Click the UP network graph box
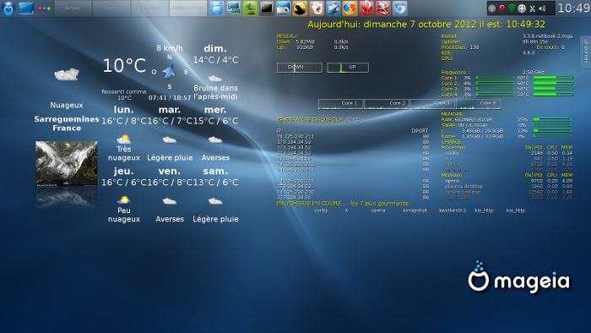 click(348, 68)
